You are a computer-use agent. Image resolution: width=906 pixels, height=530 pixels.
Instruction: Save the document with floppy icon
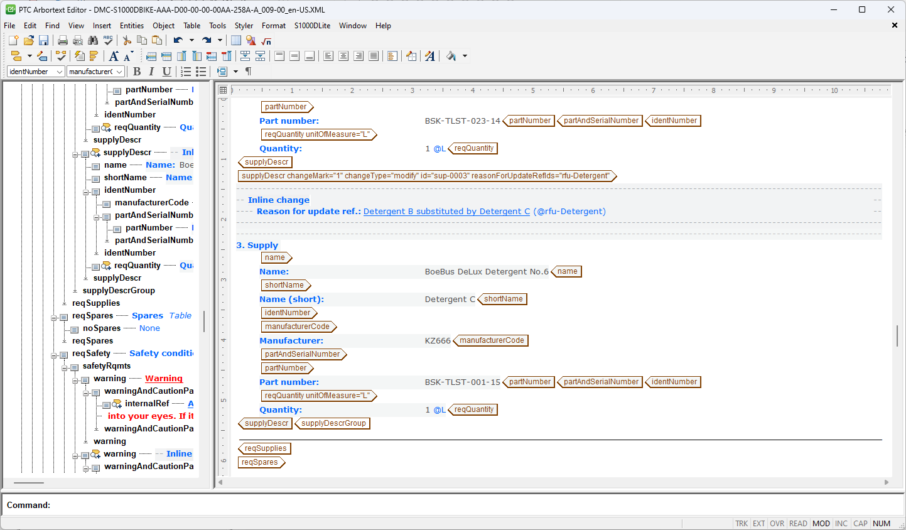[43, 40]
